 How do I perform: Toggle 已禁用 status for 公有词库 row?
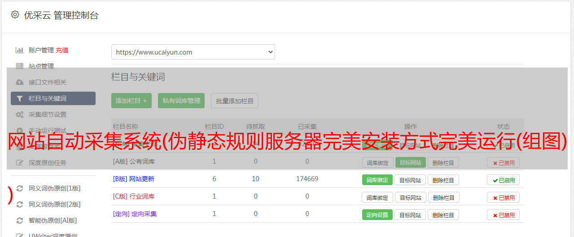click(503, 162)
